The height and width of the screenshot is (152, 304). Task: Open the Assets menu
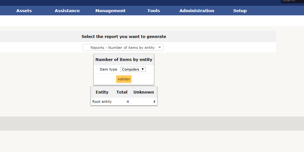pyautogui.click(x=24, y=11)
